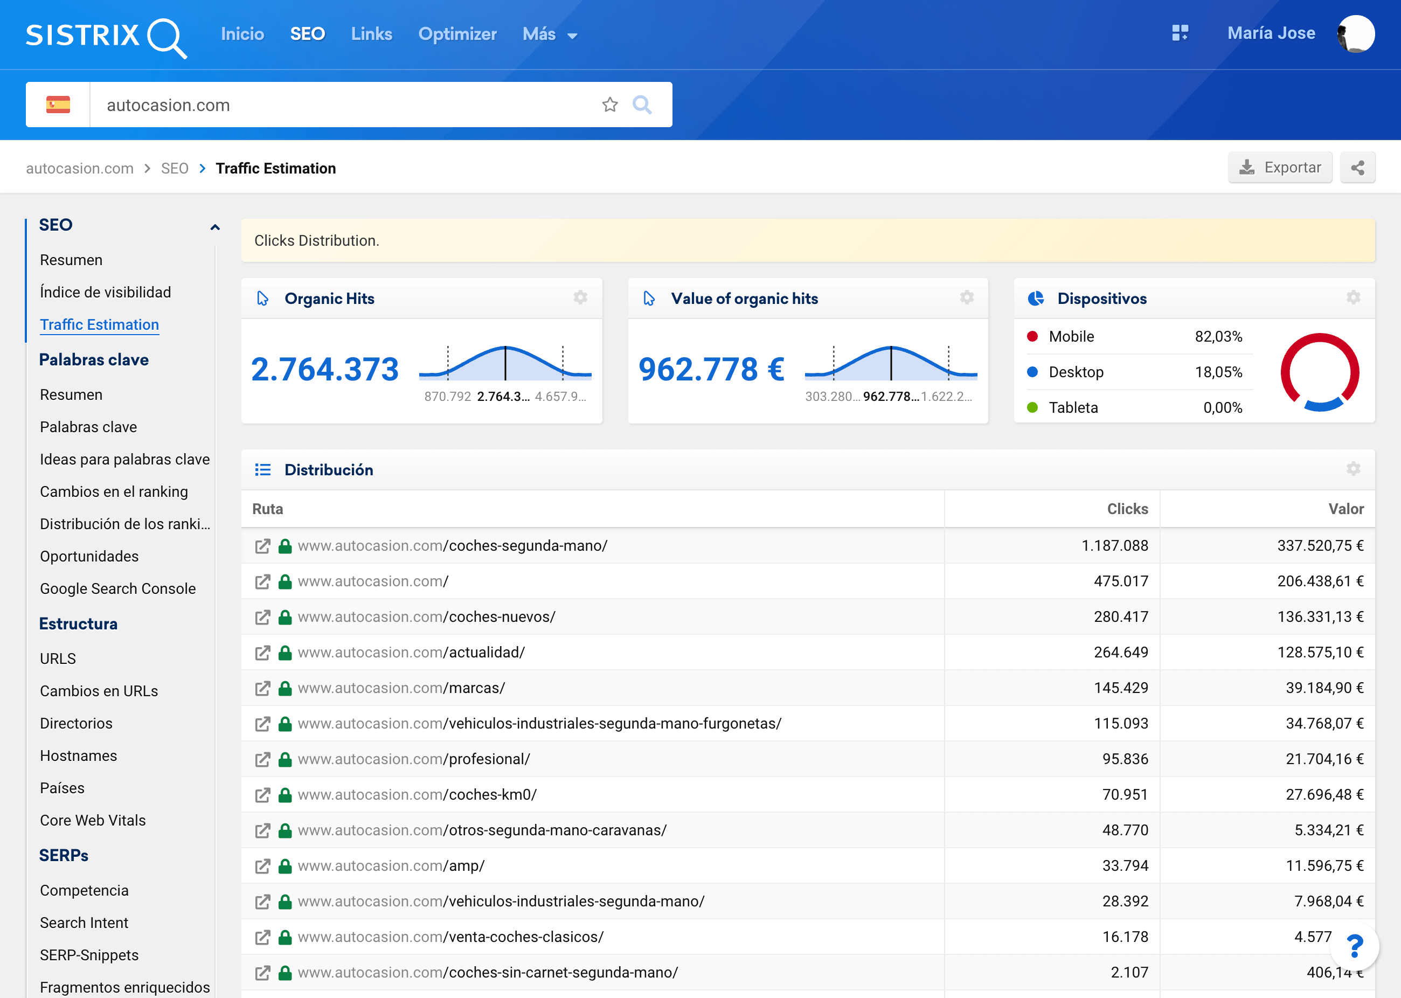Open Índice de visibilidad sidebar link

click(105, 292)
